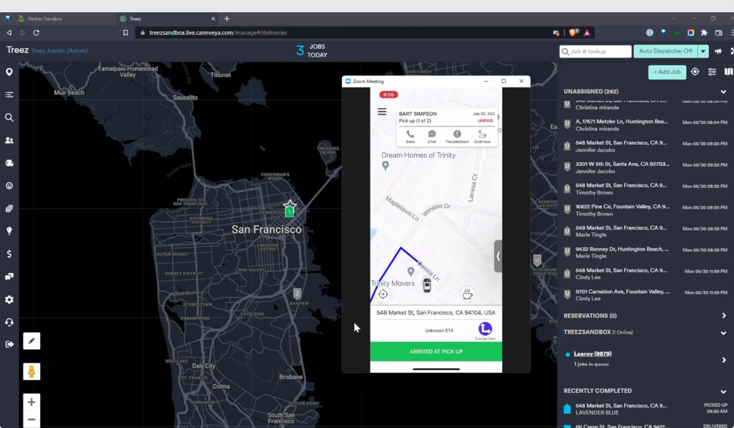Click the delivery truck icon in the left sidebar

[x=9, y=163]
